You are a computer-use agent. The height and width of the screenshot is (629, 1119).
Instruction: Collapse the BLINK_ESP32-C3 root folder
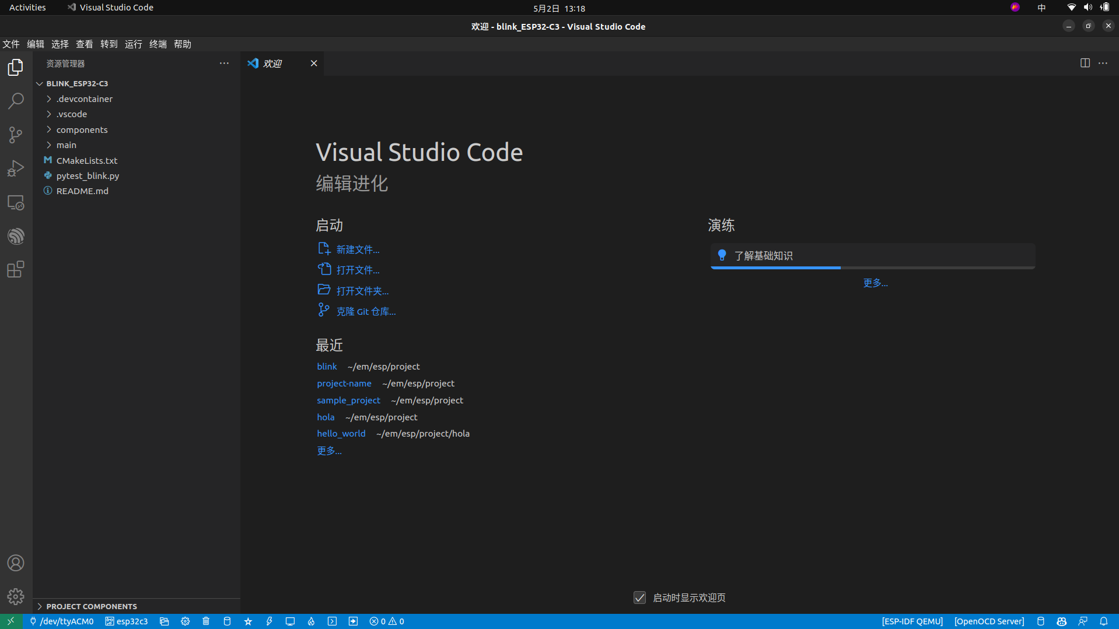137,83
